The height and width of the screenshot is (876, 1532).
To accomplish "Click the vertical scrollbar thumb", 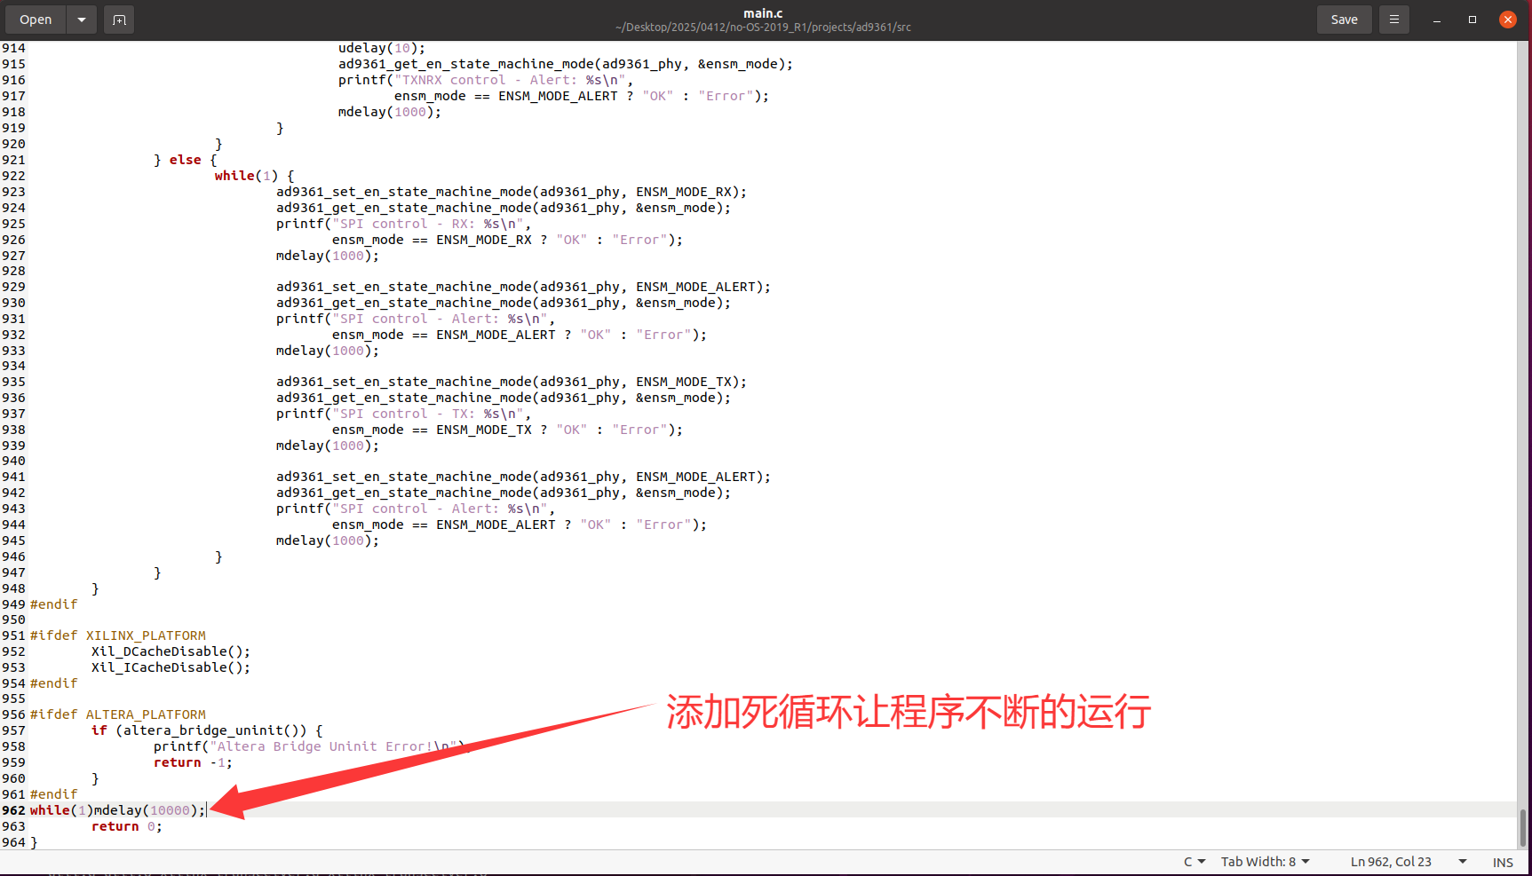I will point(1523,827).
